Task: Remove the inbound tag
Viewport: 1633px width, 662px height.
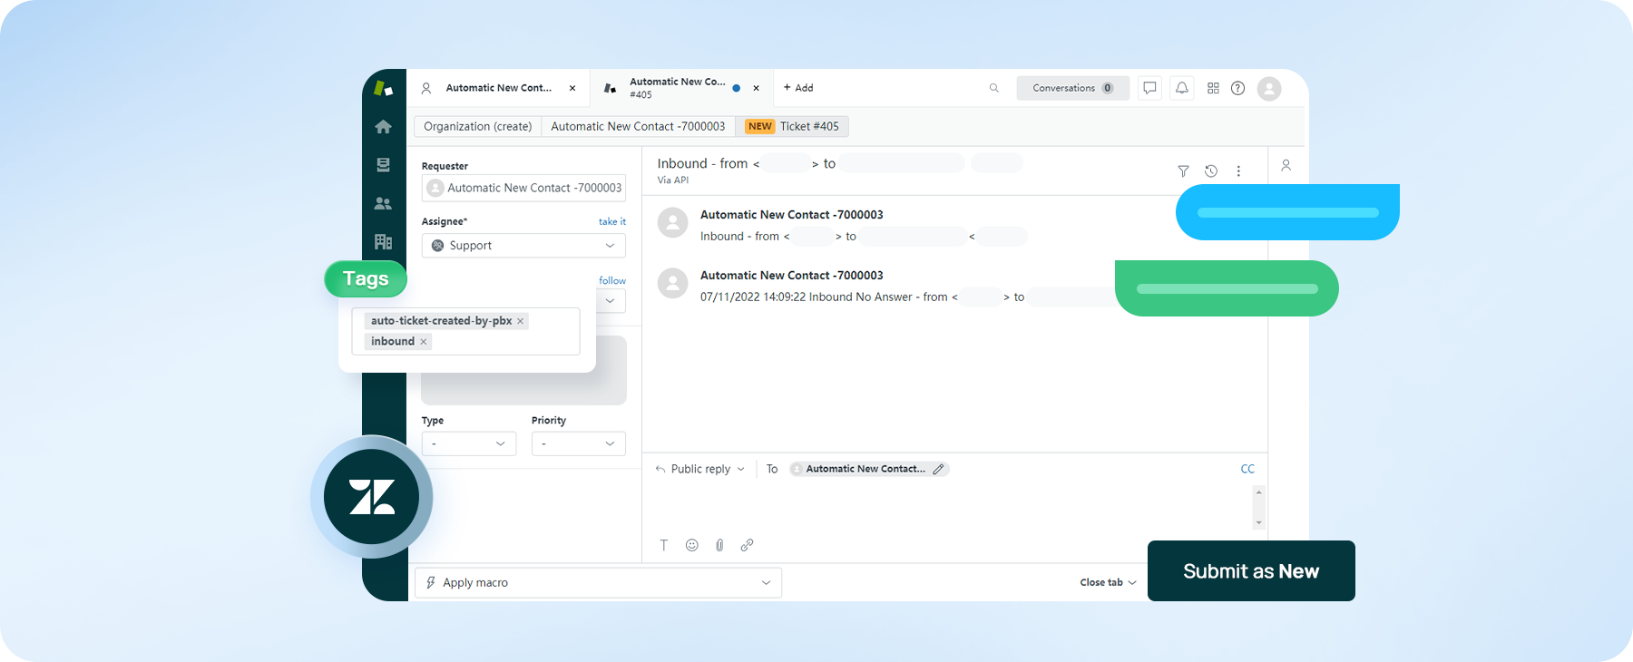Action: (424, 342)
